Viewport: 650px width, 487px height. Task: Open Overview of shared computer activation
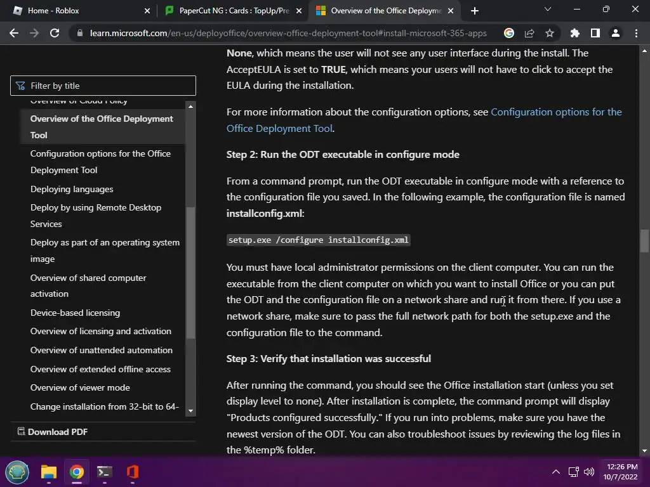point(88,286)
